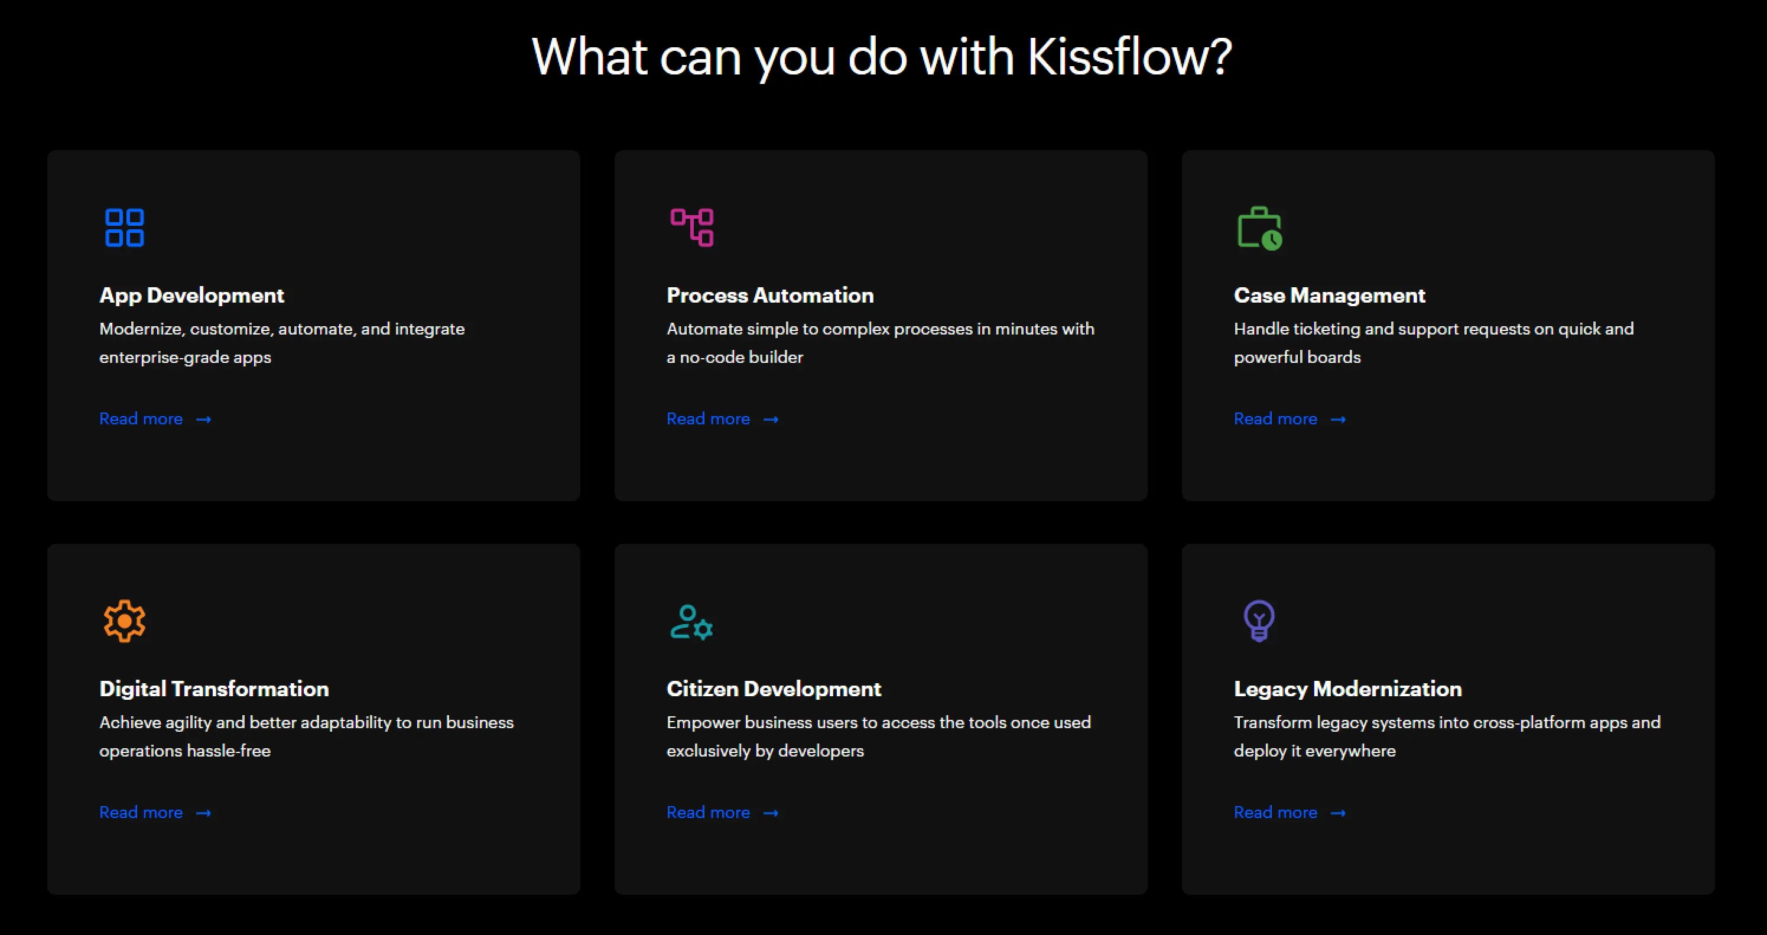Open Read more under Case Management

click(x=1275, y=418)
